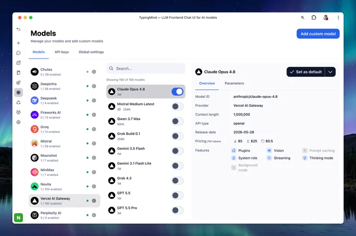The width and height of the screenshot is (356, 236).
Task: Open settings gear for Mistral provider
Action: coord(94,143)
